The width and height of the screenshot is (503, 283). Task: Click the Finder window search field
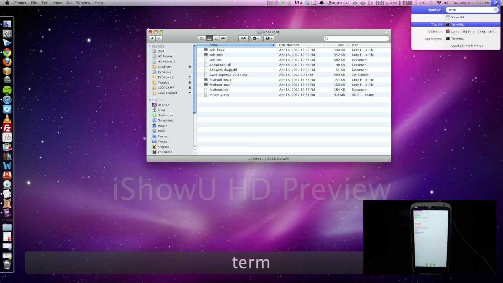(x=356, y=38)
